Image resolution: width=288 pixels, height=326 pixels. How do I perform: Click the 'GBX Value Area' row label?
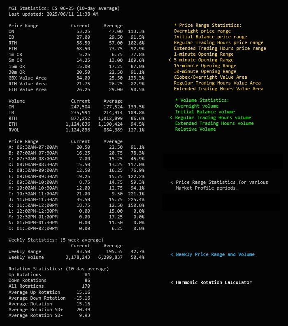(x=28, y=78)
